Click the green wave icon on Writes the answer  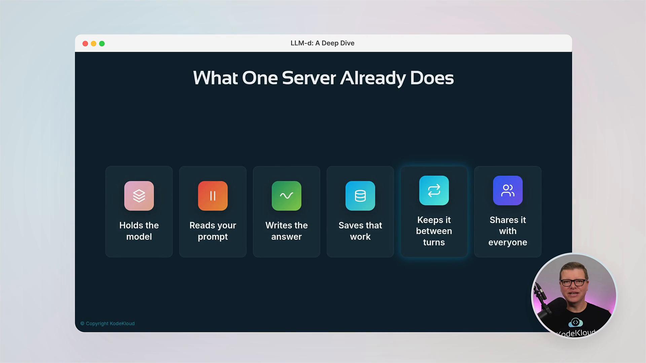[286, 196]
